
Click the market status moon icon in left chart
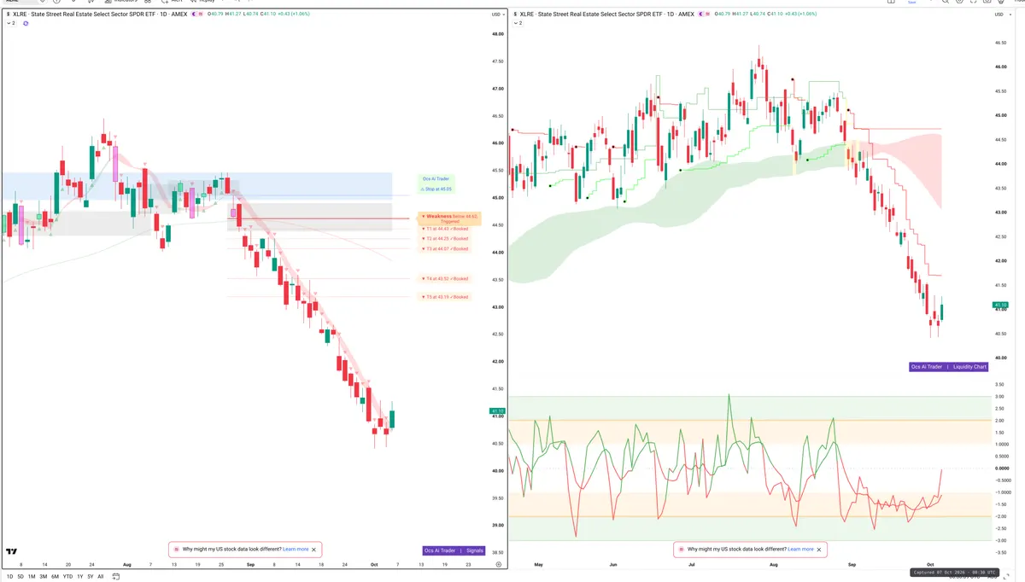(193, 15)
